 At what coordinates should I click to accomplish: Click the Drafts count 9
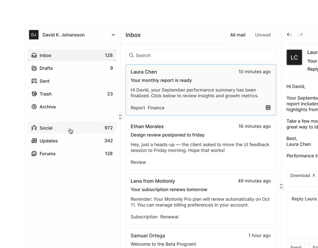pyautogui.click(x=112, y=68)
